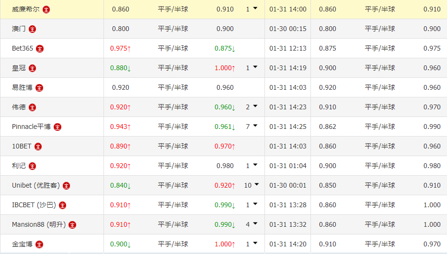The height and width of the screenshot is (254, 447).
Task: Click the red 主 icon next to Unibet (优胜客)
Action: click(66, 185)
